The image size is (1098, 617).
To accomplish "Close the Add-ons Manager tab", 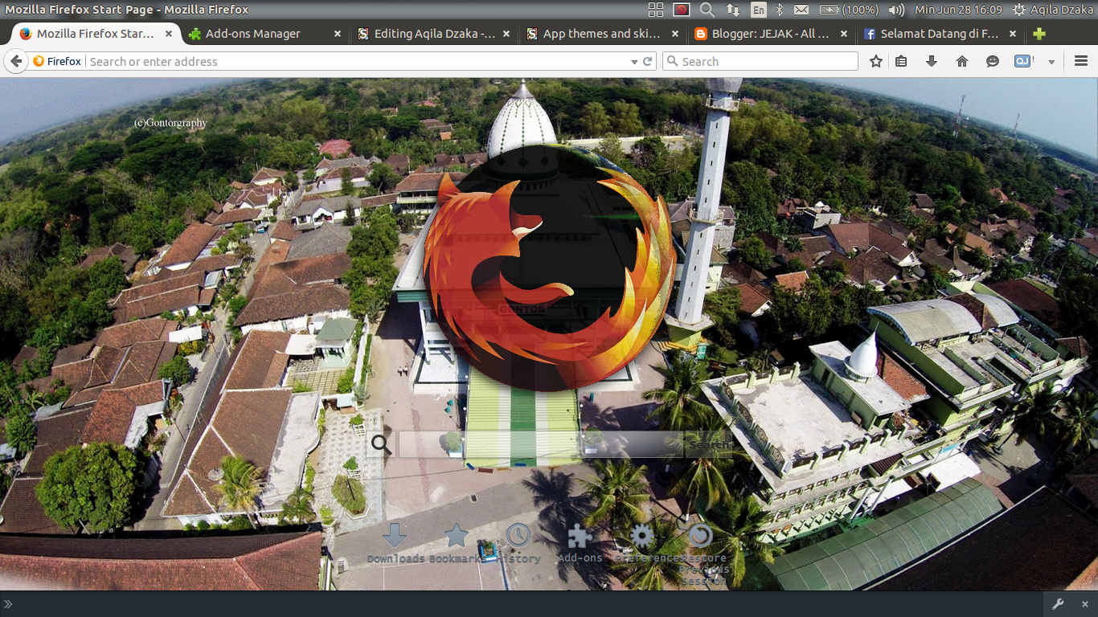I will pyautogui.click(x=338, y=34).
